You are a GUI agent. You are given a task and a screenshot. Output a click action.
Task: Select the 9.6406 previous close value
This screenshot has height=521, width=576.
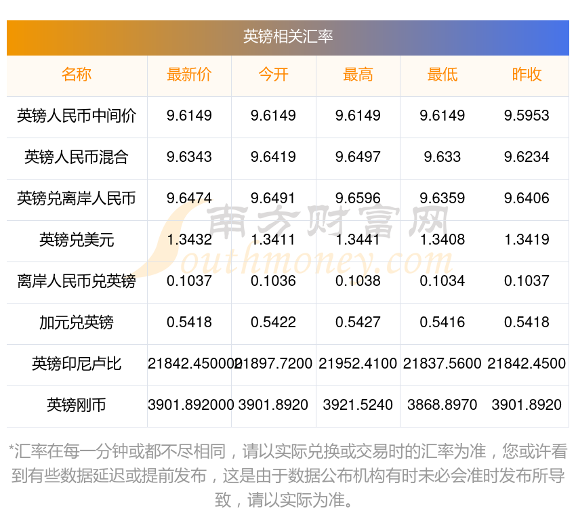point(527,199)
